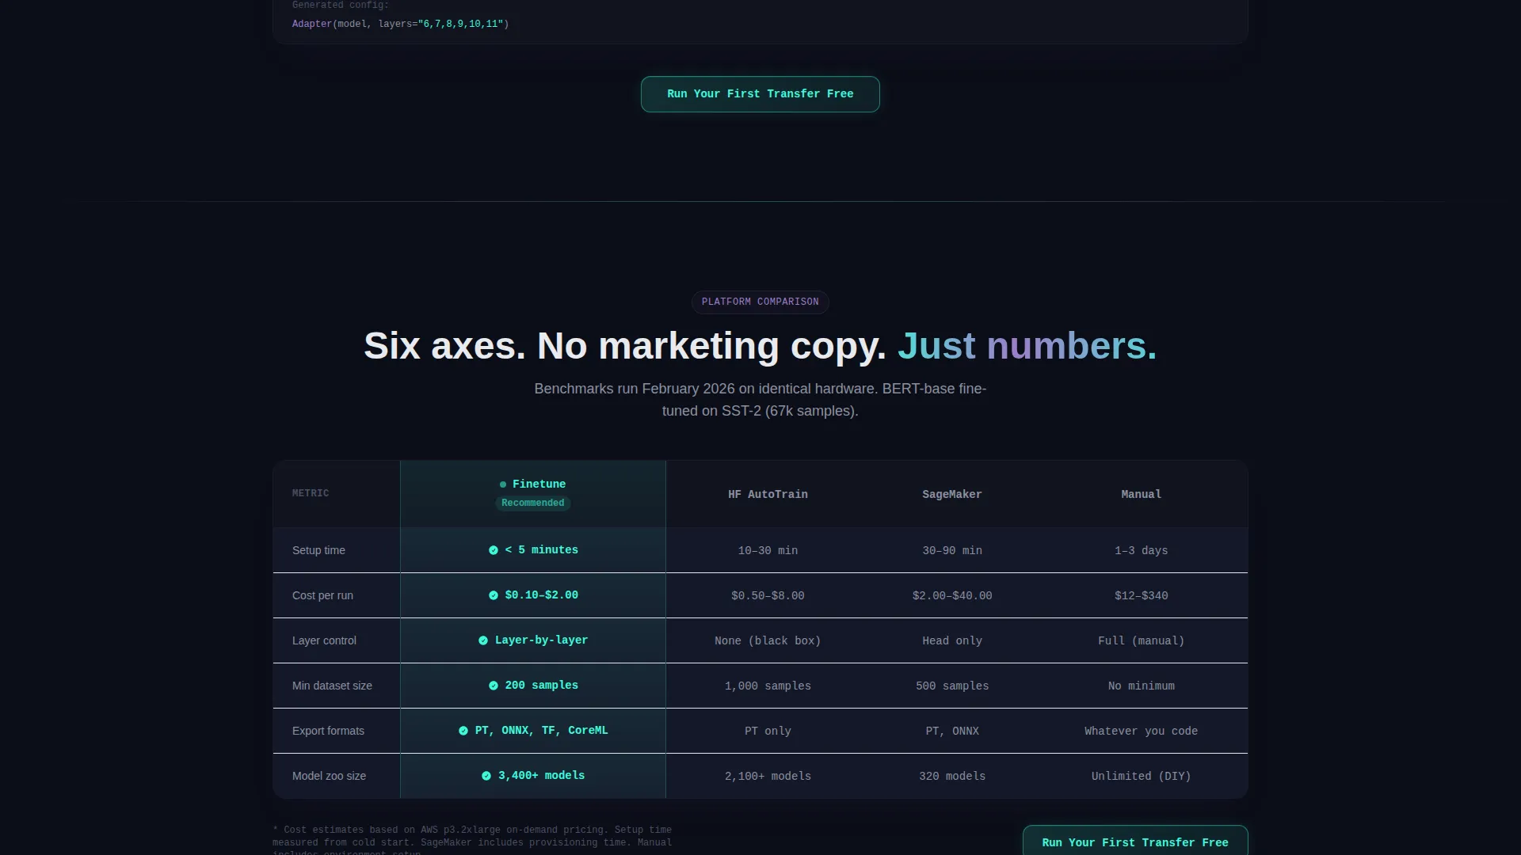Click check icon beside '3,400+ models'
This screenshot has height=855, width=1521.
click(486, 776)
